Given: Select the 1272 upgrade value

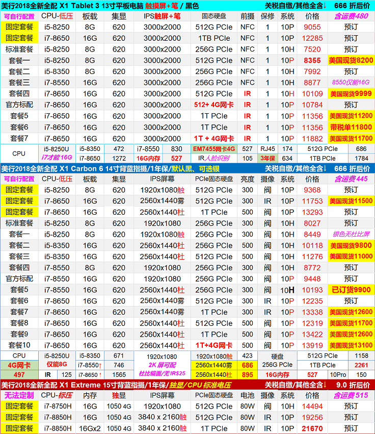Looking at the screenshot, I should point(119,159).
